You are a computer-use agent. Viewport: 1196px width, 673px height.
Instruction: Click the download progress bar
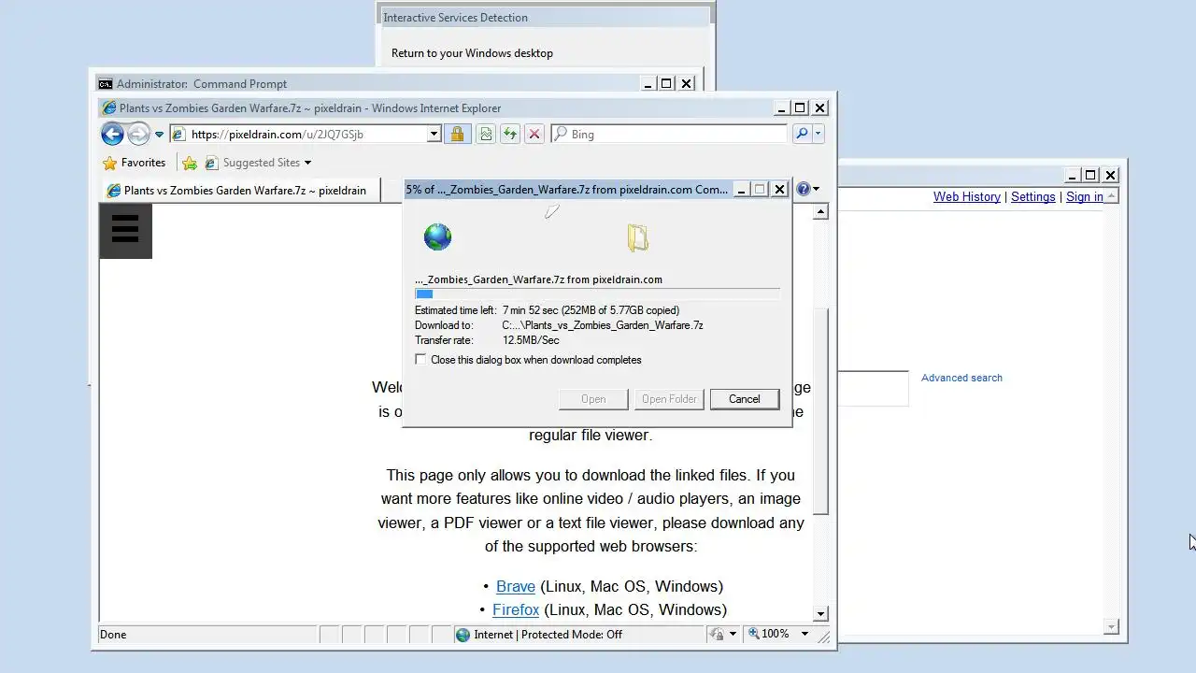(597, 294)
